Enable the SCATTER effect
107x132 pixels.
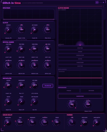pyautogui.click(x=80, y=66)
